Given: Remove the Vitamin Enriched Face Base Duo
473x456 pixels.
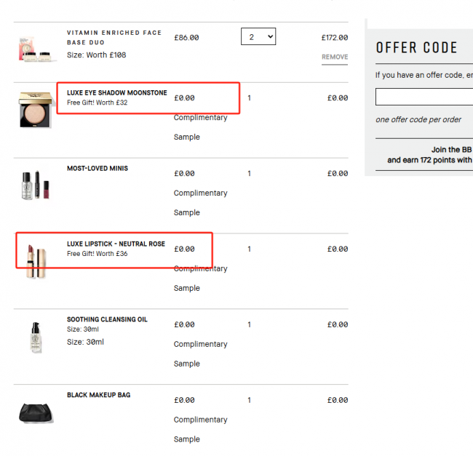Looking at the screenshot, I should [335, 57].
